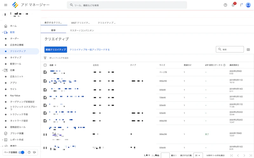
Task: Focus the top search bar
Action: (x=127, y=5)
